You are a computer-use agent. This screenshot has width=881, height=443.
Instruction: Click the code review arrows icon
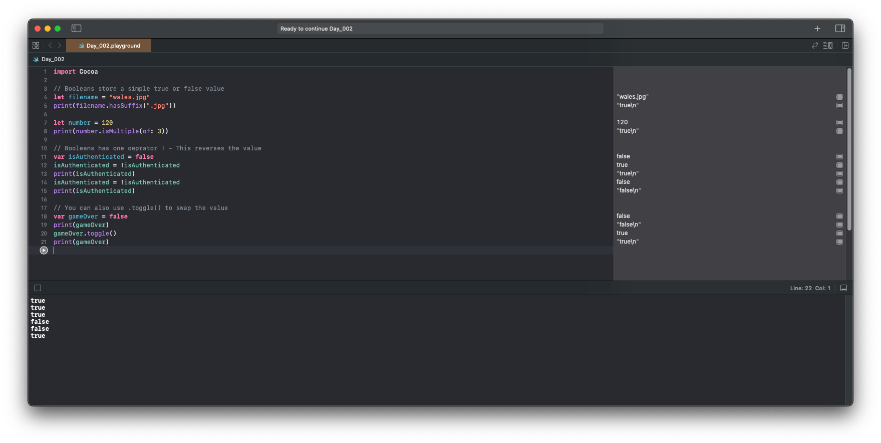pyautogui.click(x=815, y=45)
